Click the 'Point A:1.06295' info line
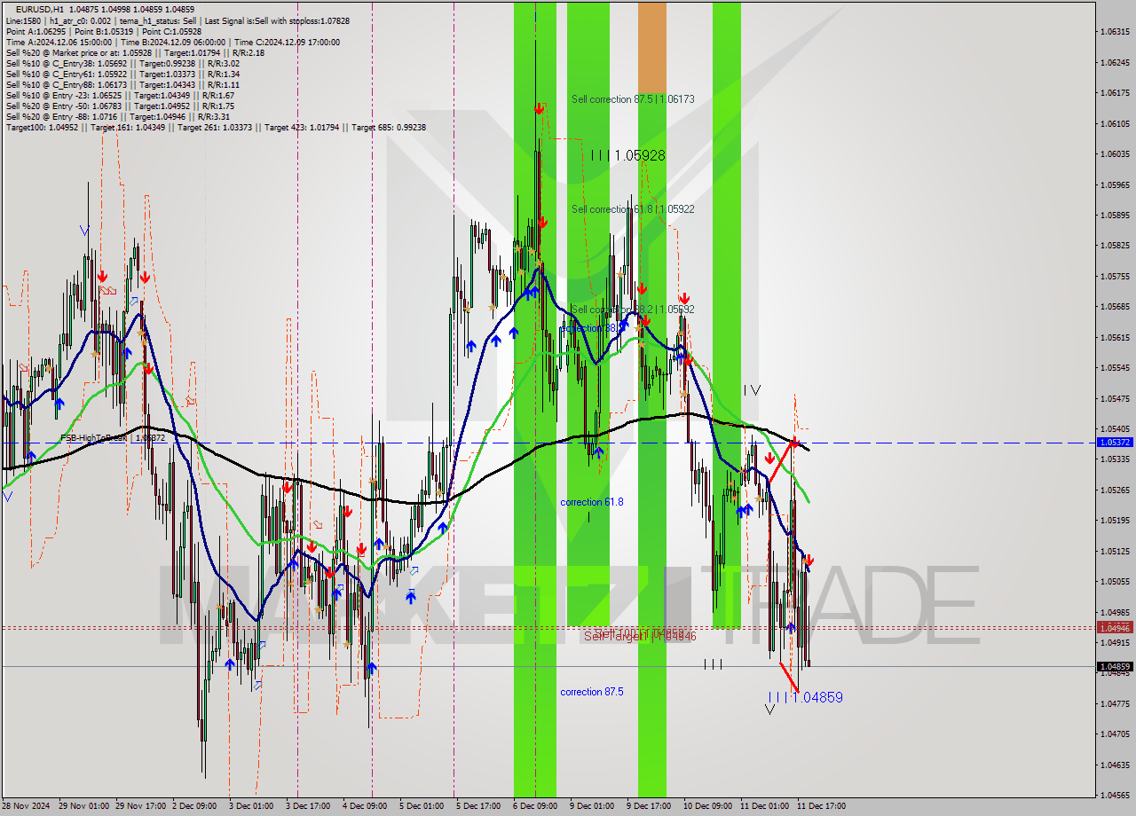The image size is (1136, 816). pos(104,31)
